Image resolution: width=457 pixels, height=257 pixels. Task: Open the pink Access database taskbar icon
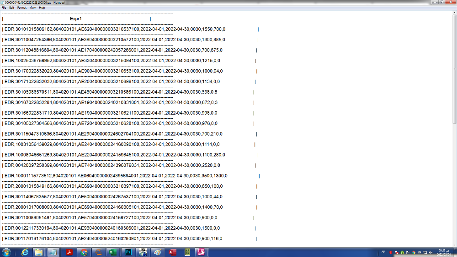(x=201, y=252)
